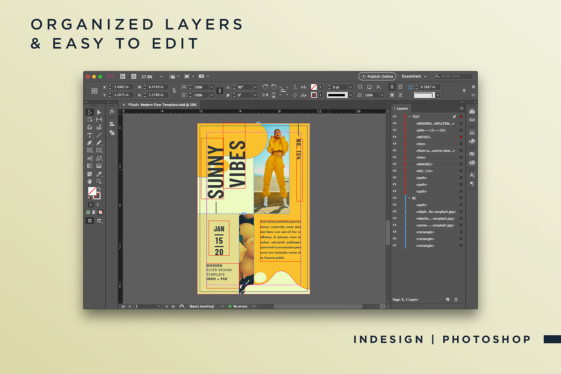Collapse the TEXT layer group

409,117
